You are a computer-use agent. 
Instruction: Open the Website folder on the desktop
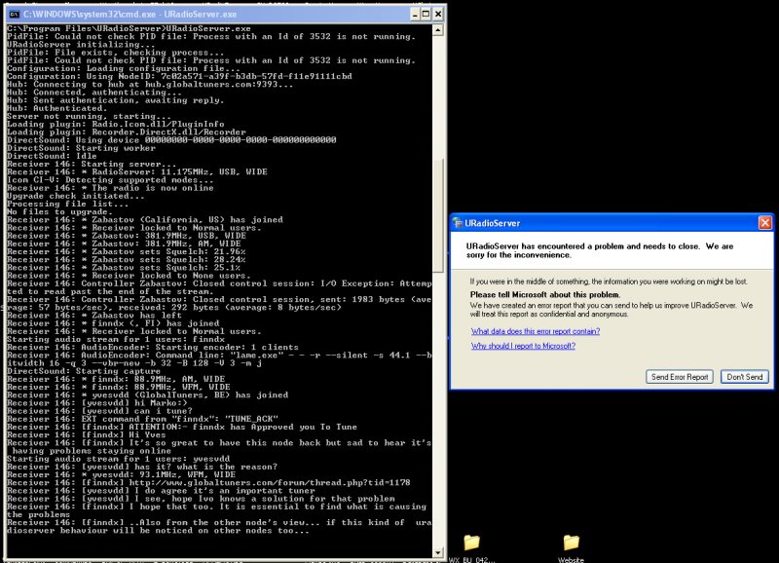[x=571, y=548]
